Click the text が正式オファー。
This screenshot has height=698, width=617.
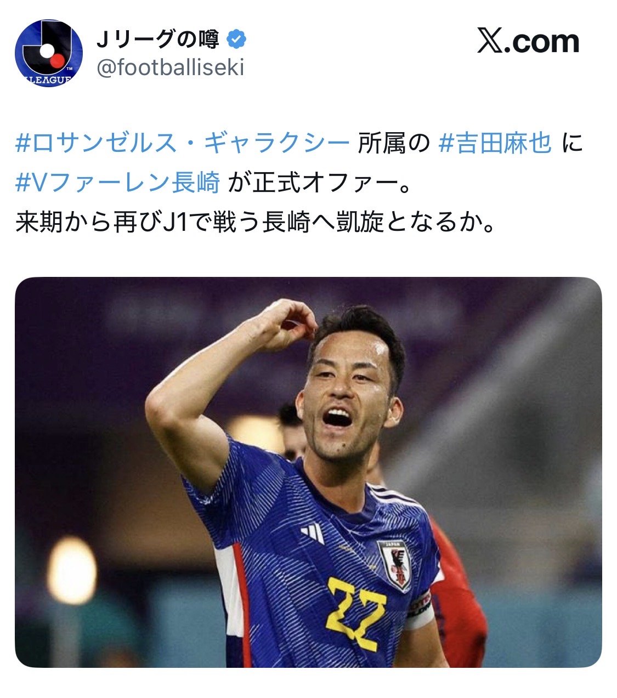pyautogui.click(x=320, y=183)
